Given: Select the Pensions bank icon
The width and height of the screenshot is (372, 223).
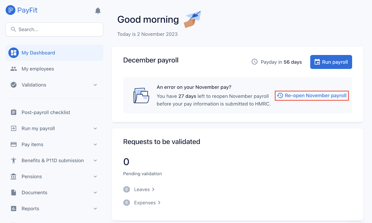Looking at the screenshot, I should click(13, 176).
